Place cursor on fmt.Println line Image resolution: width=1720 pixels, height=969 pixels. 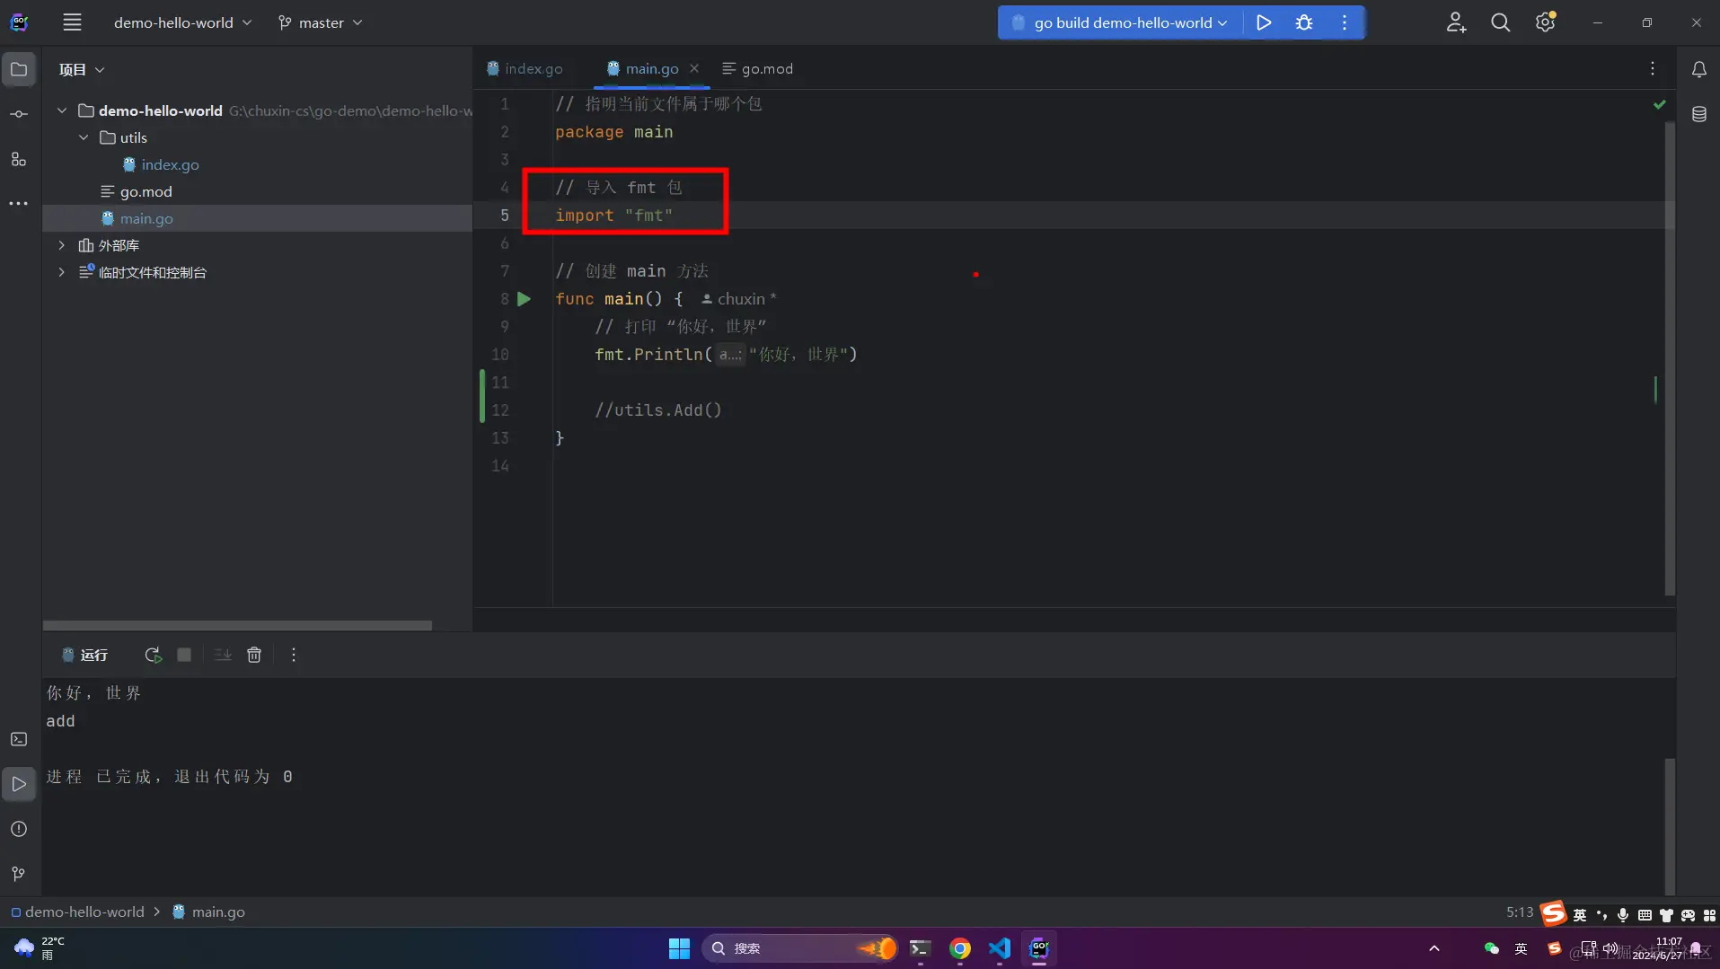[726, 355]
